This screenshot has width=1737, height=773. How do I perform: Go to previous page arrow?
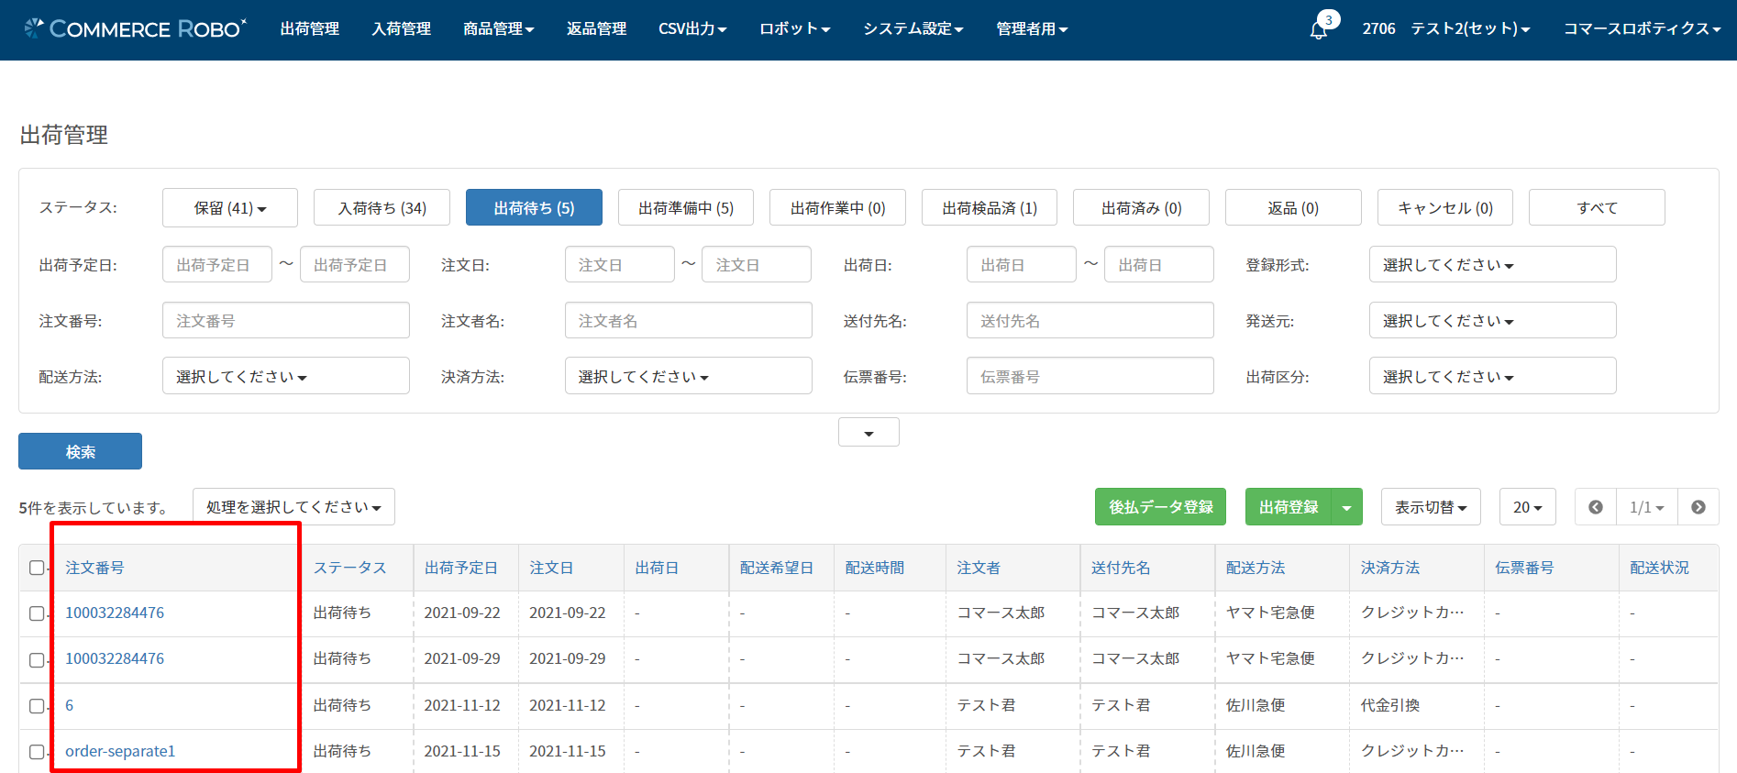[x=1596, y=507]
